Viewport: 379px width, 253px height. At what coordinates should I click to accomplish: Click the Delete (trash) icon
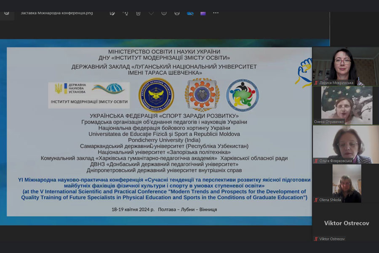click(138, 13)
